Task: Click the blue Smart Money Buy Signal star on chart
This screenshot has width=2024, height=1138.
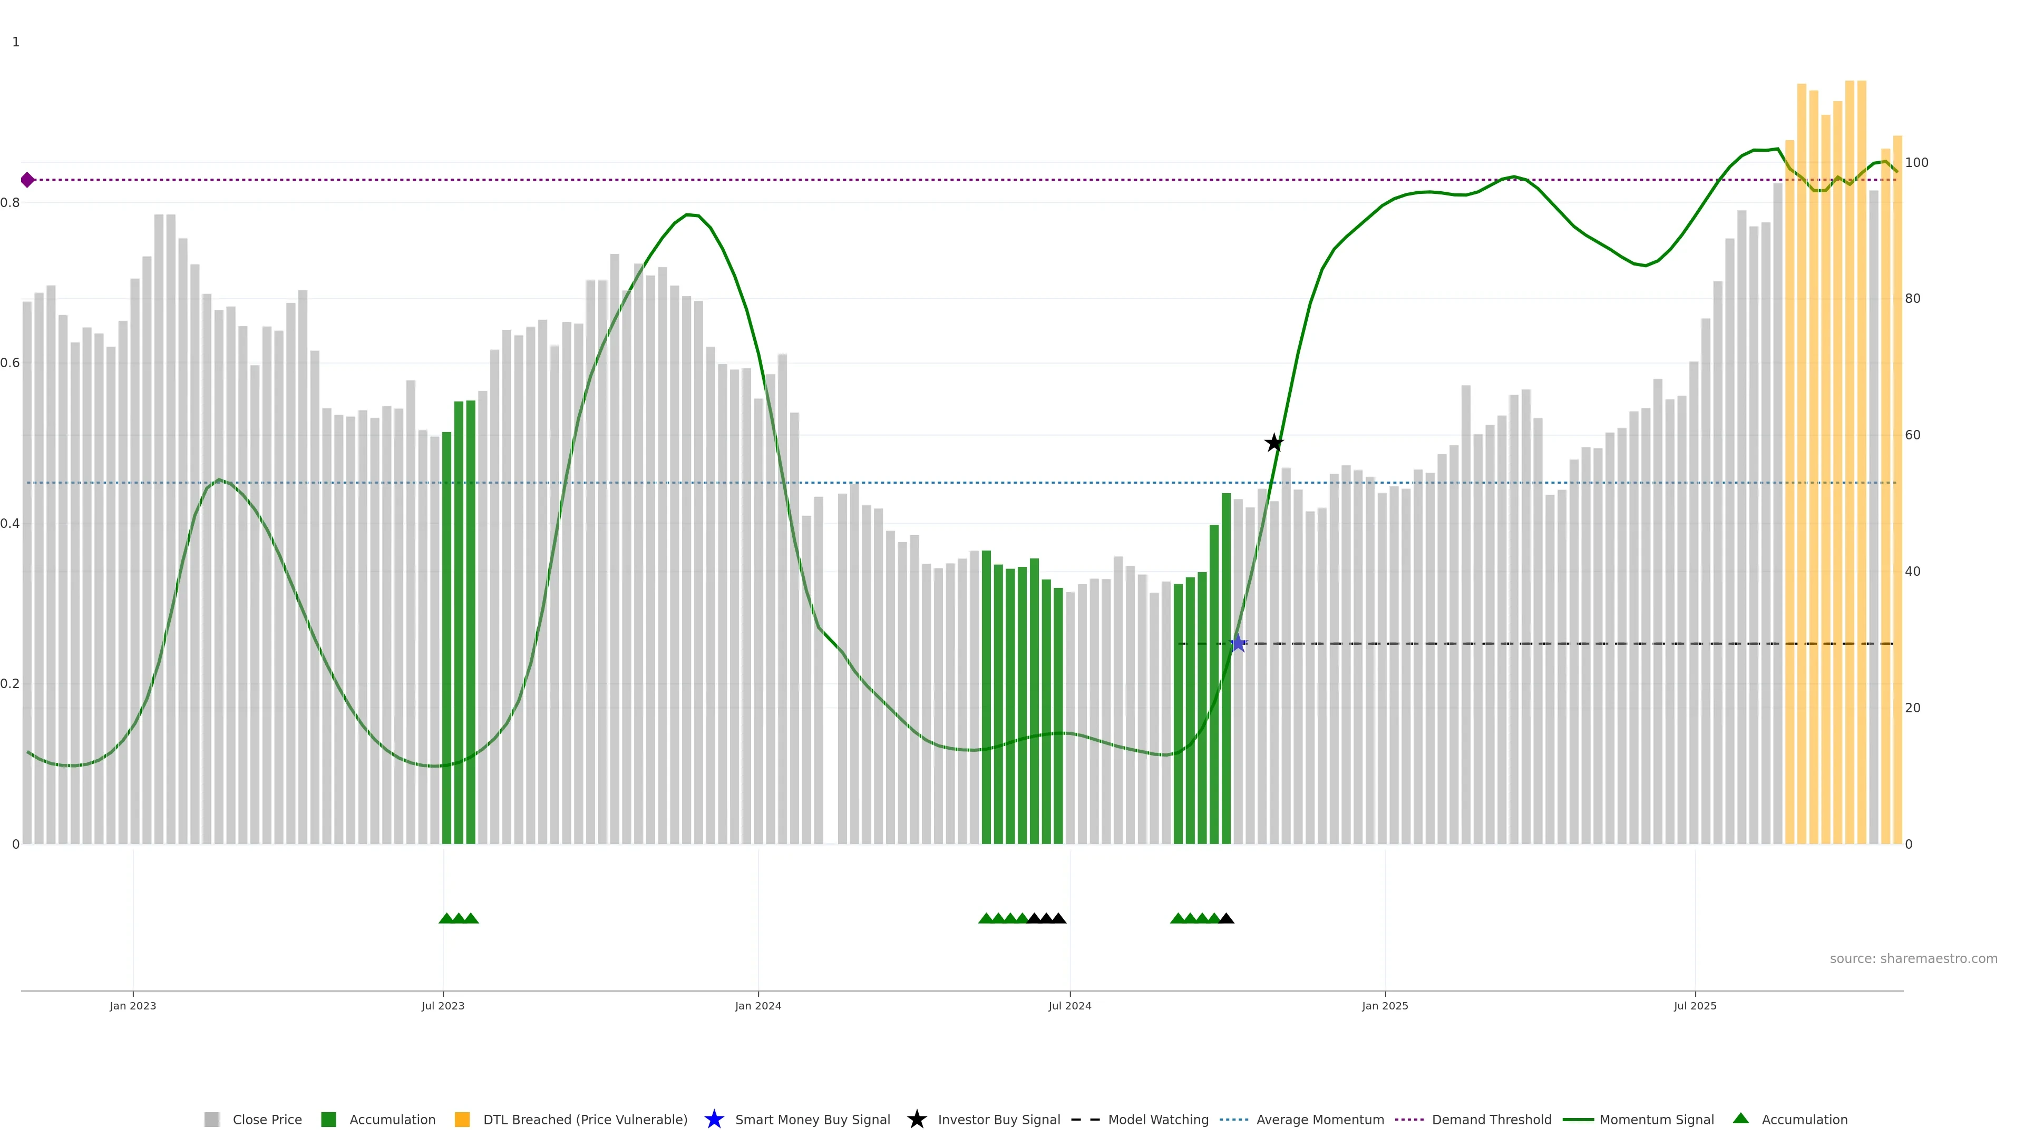Action: [x=1238, y=643]
